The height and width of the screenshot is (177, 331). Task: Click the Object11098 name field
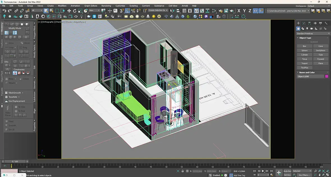[x=310, y=76]
